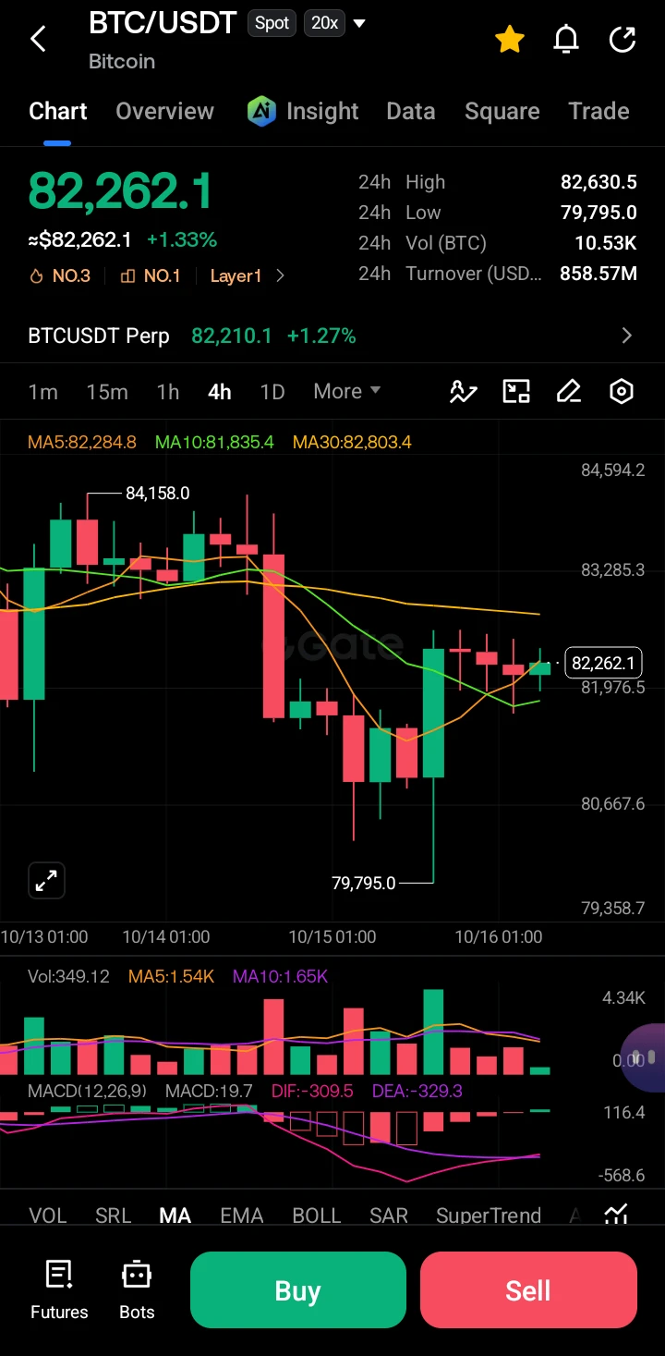The image size is (665, 1356).
Task: Open the Layer1 category tag
Action: (x=236, y=275)
